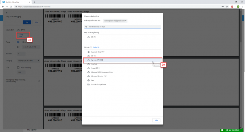245x132 pixels.
Task: Close the KiotViet - Hàng hóa tab
Action: [x=29, y=2]
